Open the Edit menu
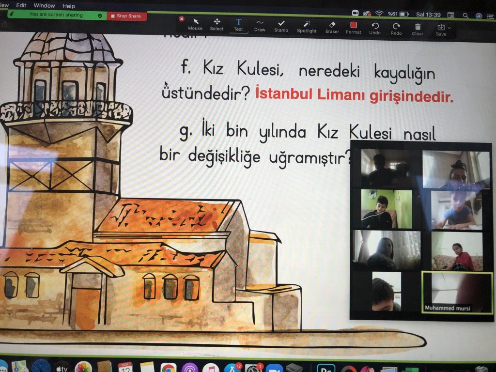 tap(21, 5)
